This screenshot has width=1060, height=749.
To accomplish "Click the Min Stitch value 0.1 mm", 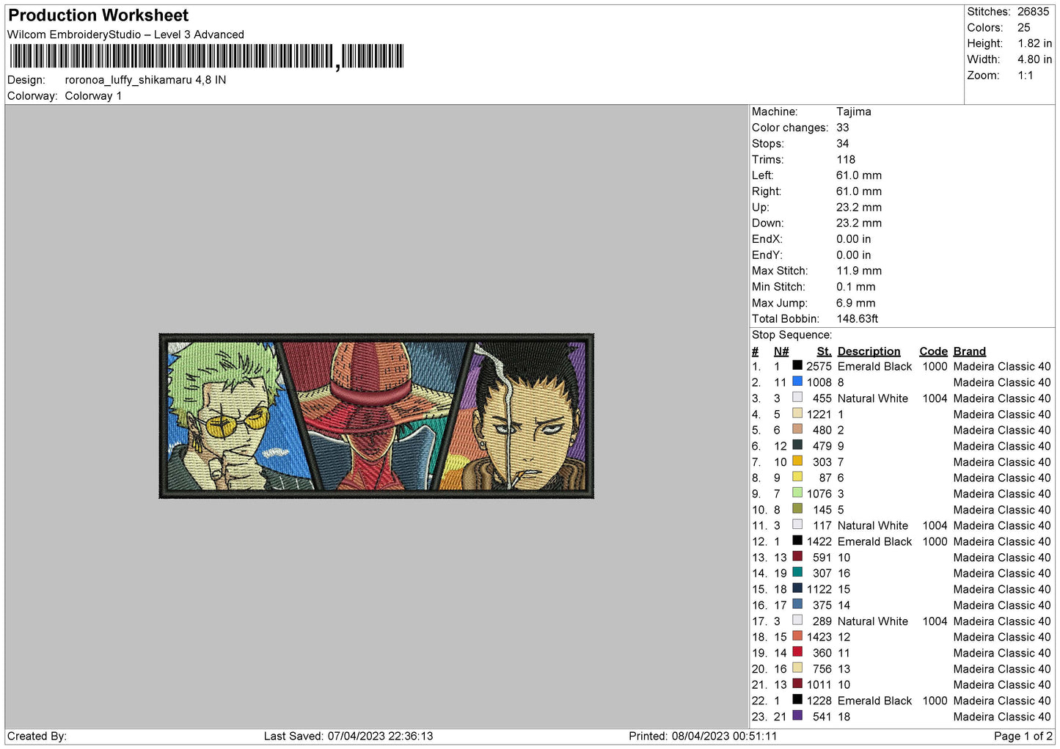I will coord(856,287).
